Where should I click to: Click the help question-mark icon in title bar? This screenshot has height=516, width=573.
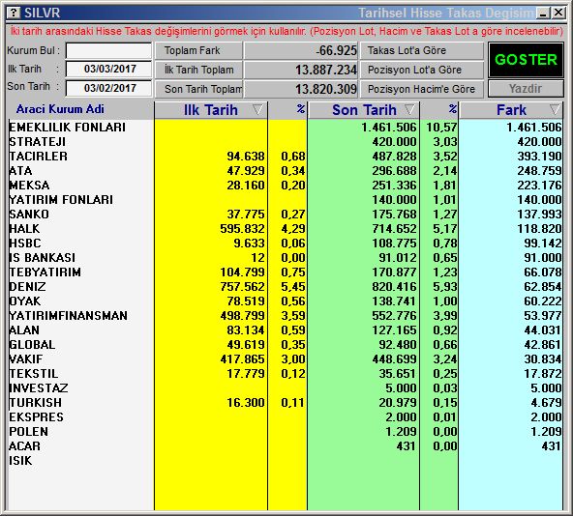click(14, 13)
